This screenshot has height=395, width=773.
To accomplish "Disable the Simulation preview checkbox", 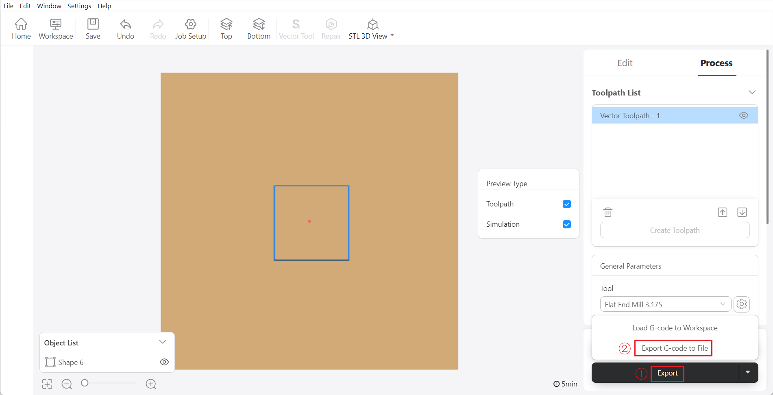I will pos(566,224).
